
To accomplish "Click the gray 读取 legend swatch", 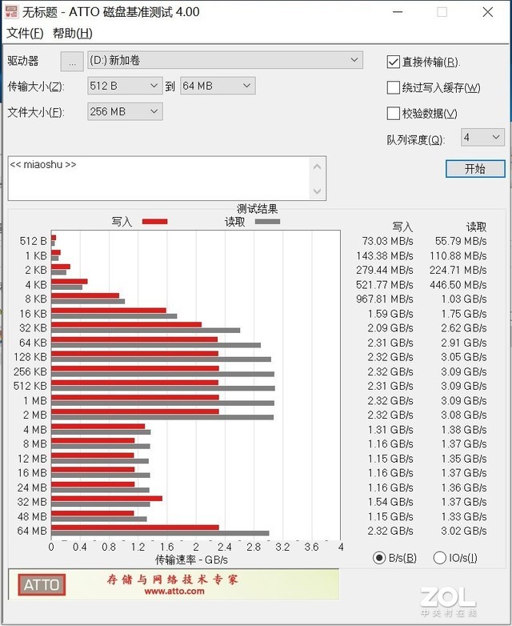I will (x=267, y=222).
